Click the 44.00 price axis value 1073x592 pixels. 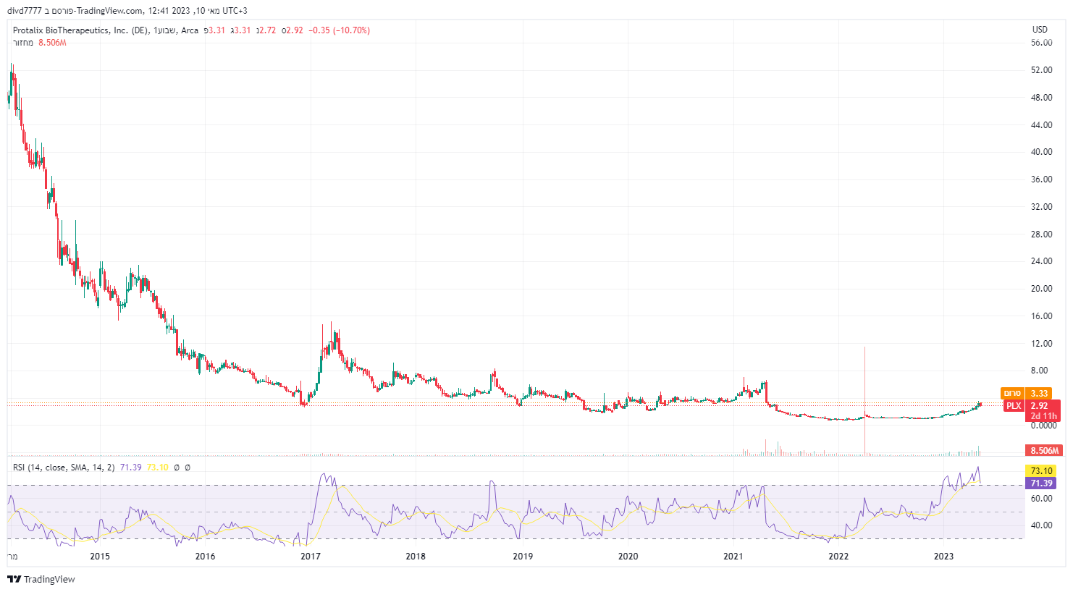coord(1042,125)
